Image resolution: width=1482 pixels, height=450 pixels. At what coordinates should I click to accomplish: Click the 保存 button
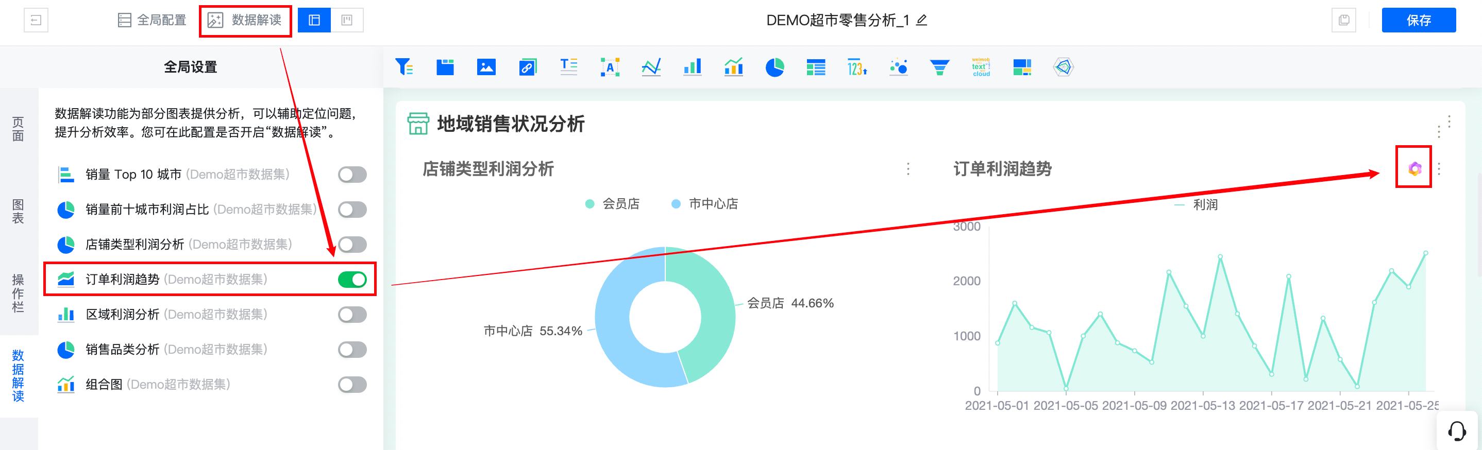[1419, 21]
